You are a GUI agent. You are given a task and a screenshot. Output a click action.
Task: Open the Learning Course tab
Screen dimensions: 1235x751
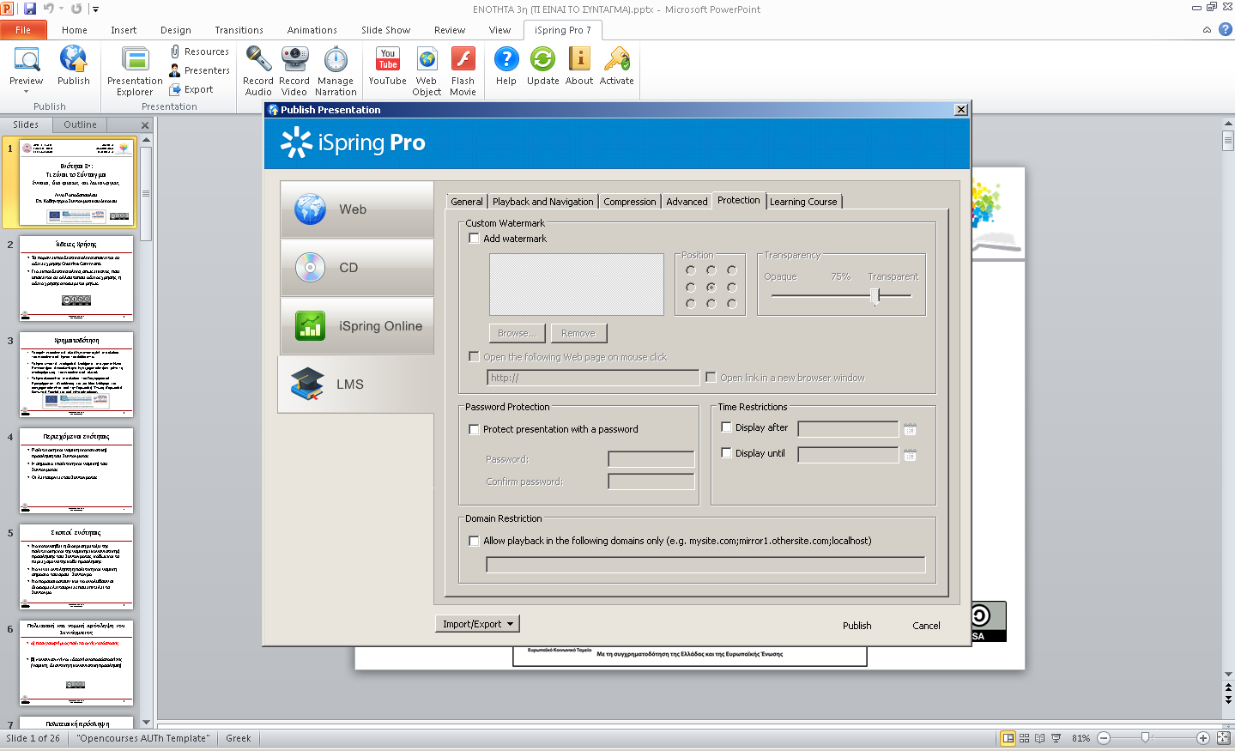pyautogui.click(x=803, y=202)
